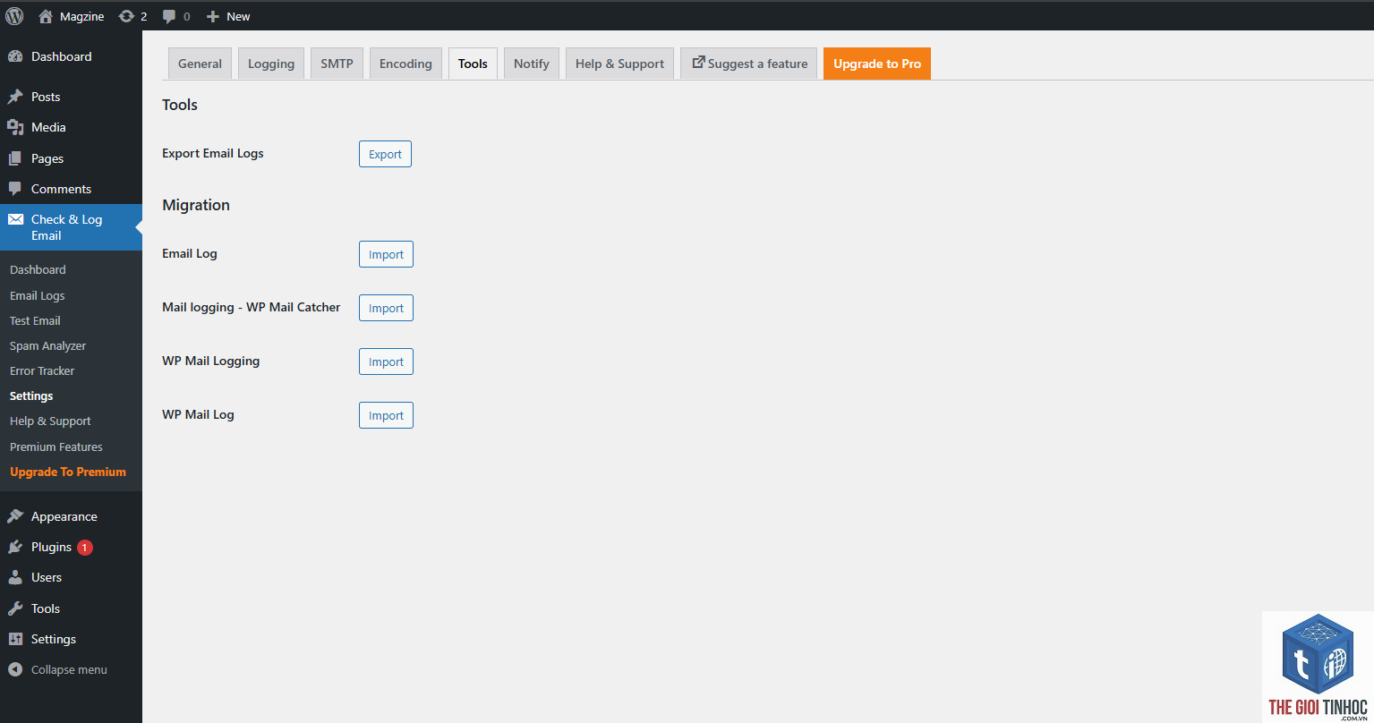
Task: Click the Media icon in sidebar
Action: 15,127
